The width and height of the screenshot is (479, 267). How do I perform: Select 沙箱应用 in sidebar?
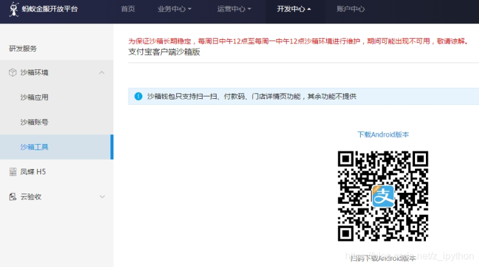[34, 98]
